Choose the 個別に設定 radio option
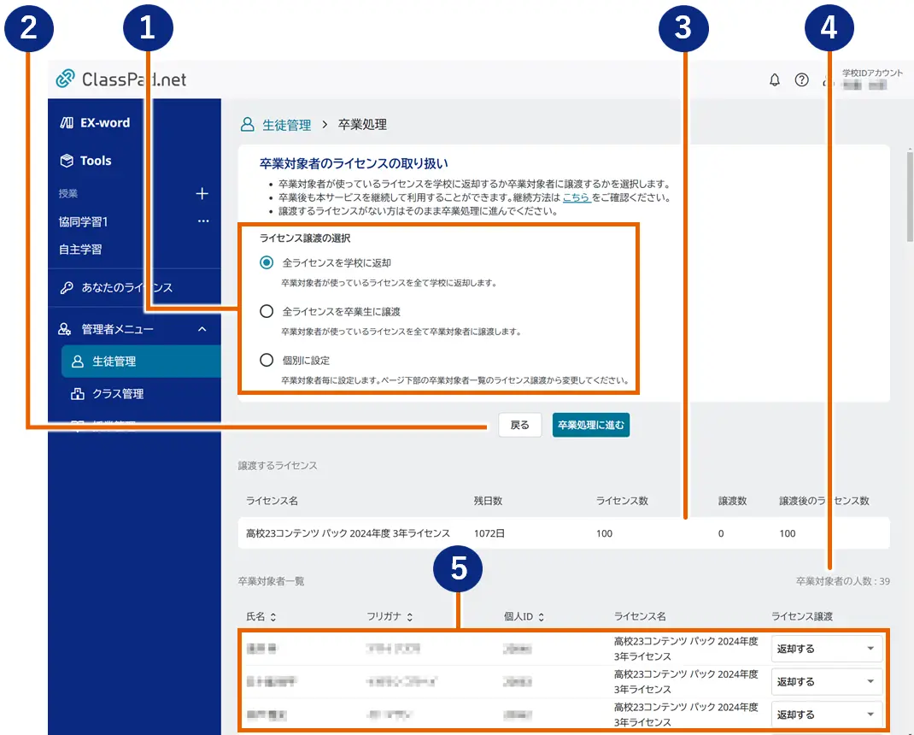 click(x=267, y=360)
